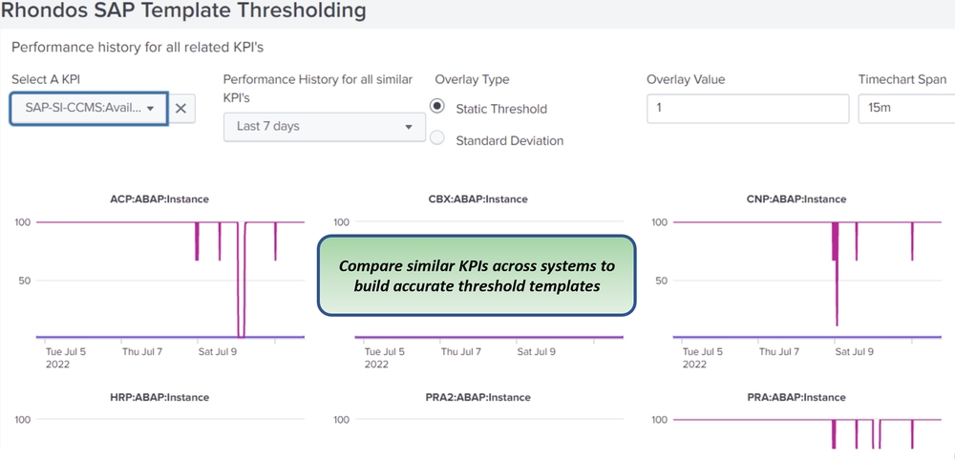Open the Select A KPI dropdown
The height and width of the screenshot is (459, 955).
coord(89,109)
